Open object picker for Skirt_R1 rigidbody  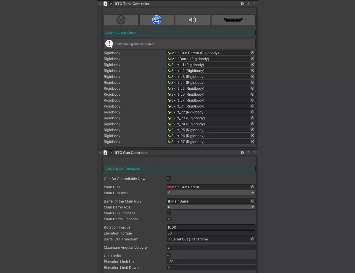[253, 106]
